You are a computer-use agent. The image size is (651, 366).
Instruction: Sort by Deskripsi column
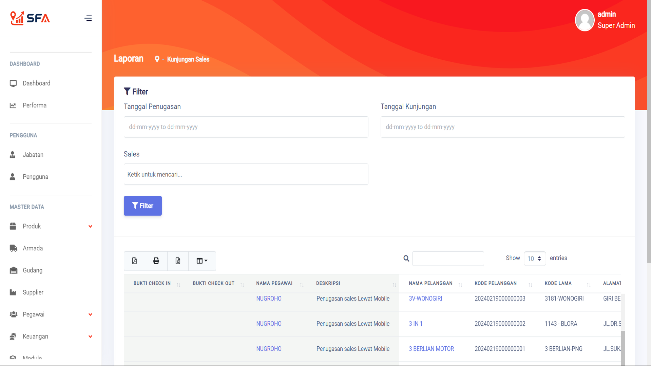tap(353, 284)
